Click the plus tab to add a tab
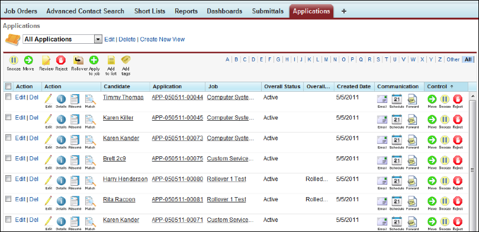The height and width of the screenshot is (232, 479). 343,11
